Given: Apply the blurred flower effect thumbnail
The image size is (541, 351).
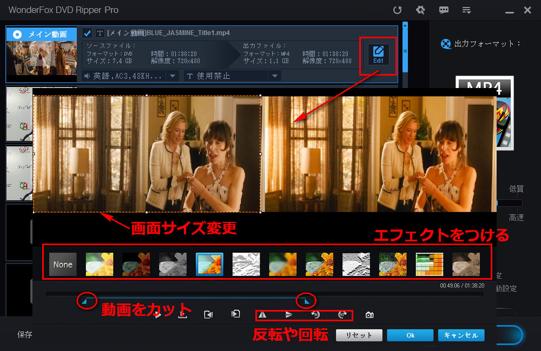Looking at the screenshot, I should coord(282,264).
